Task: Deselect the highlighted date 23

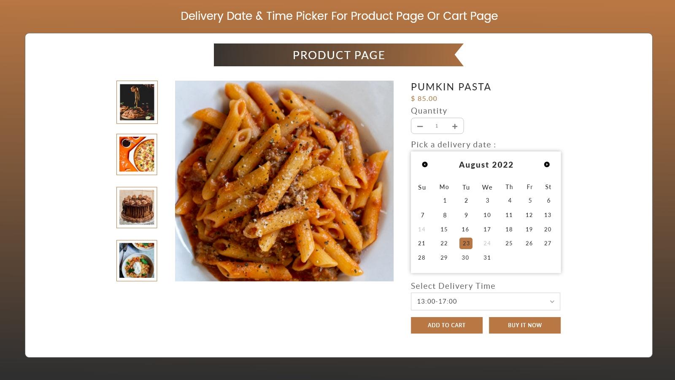Action: [465, 243]
